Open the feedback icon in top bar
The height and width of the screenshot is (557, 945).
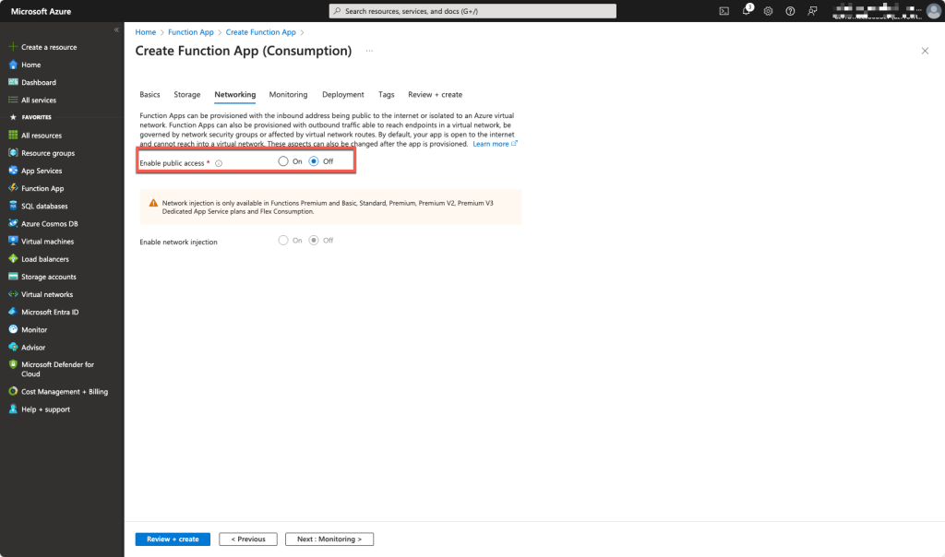[812, 11]
